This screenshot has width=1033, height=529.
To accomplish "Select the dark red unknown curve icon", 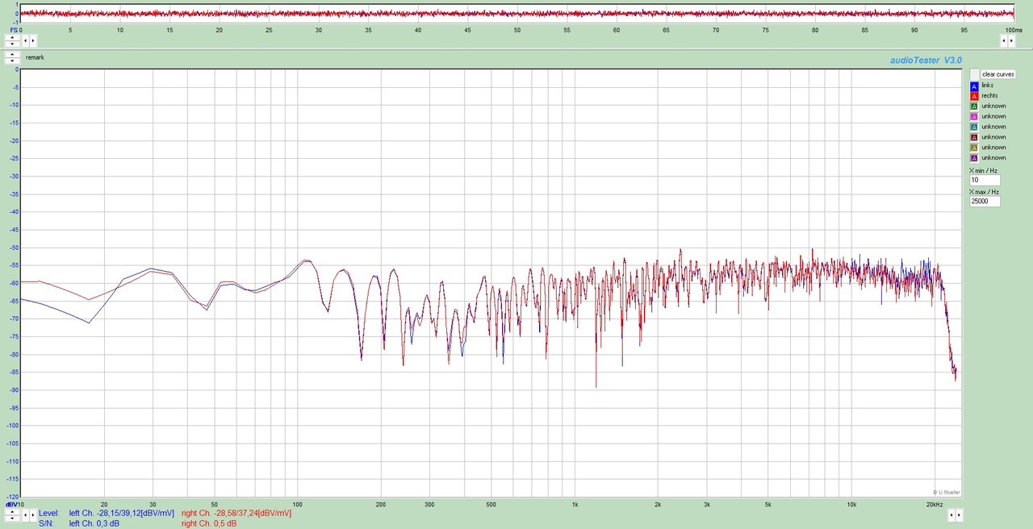I will (974, 138).
